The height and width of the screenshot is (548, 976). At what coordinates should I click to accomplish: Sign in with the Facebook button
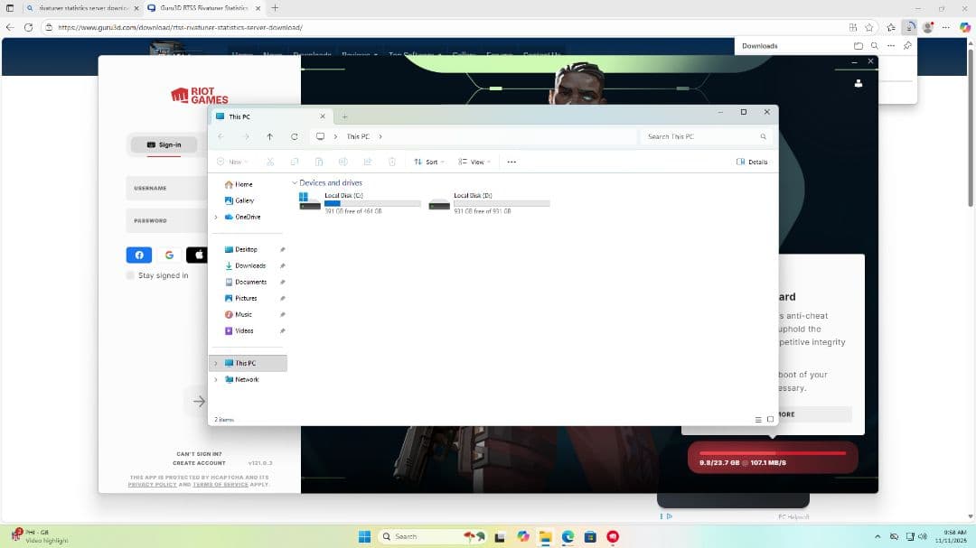coord(138,255)
